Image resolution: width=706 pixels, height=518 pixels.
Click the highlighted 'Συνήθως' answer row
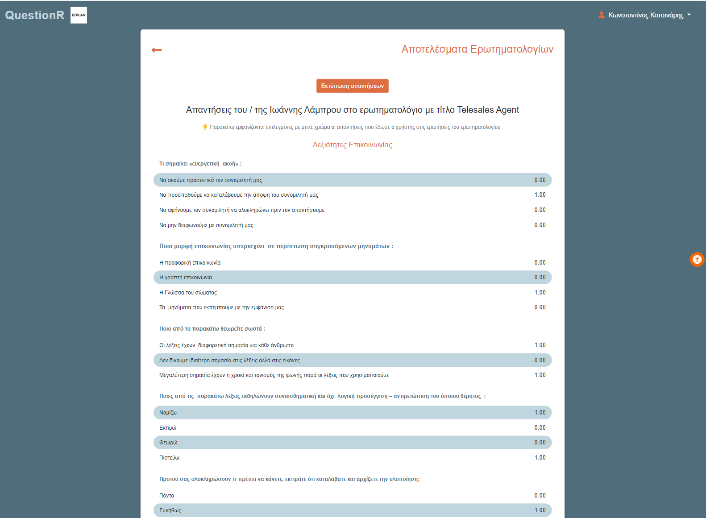(x=352, y=510)
